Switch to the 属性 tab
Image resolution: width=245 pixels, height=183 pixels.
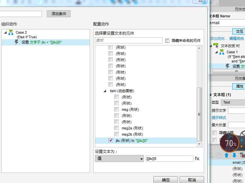coord(239,86)
